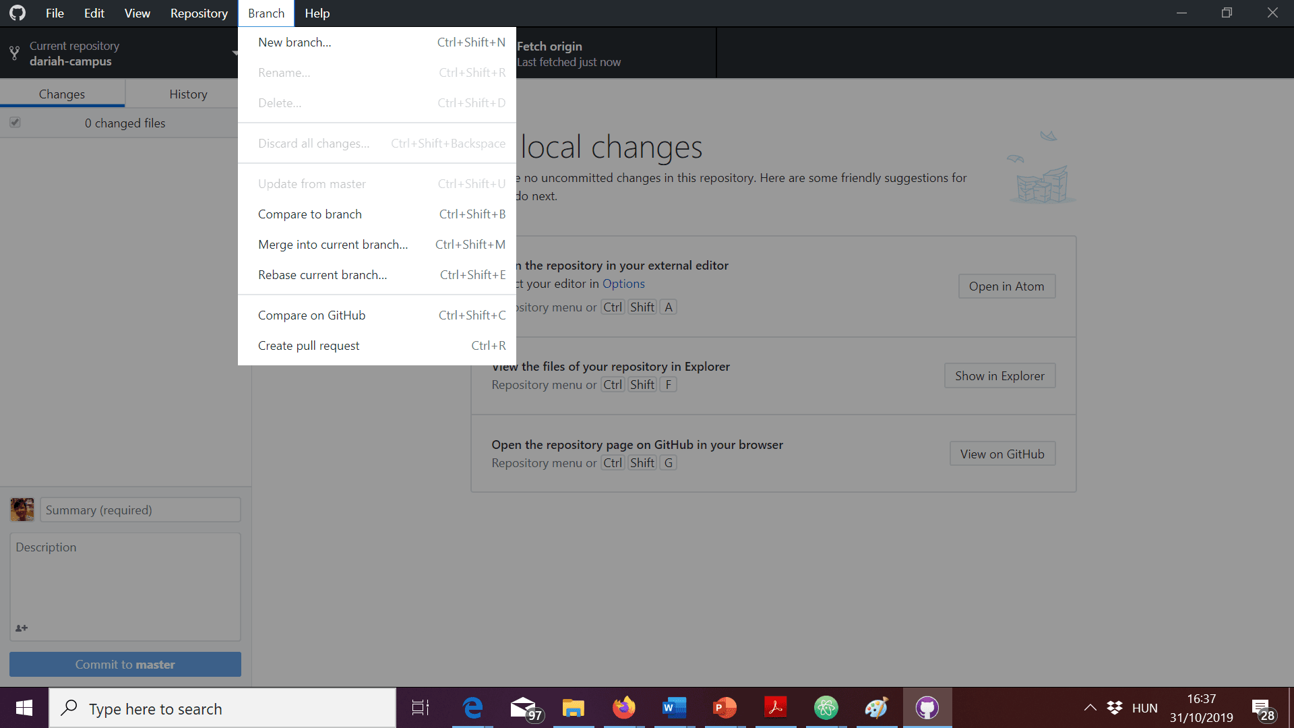Click the Dropbox tray icon
The height and width of the screenshot is (728, 1294).
point(1115,708)
